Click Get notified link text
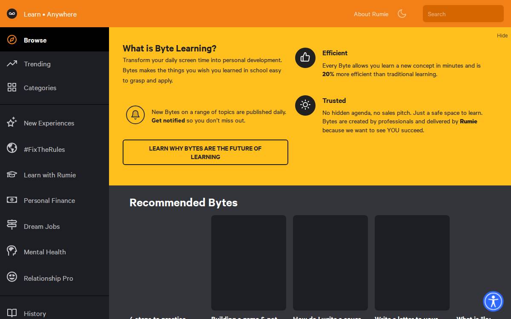Viewport: 511px width, 319px height. 168,121
